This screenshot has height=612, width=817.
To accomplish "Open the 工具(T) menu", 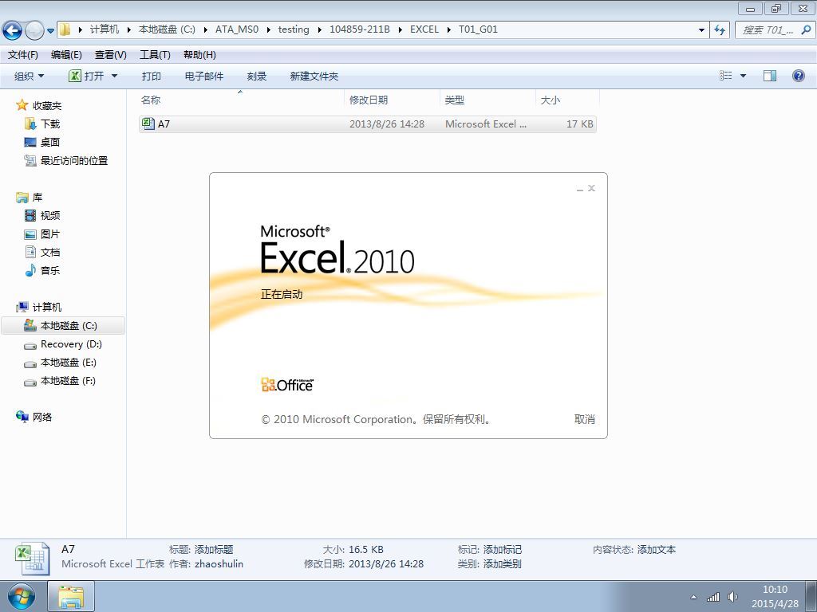I will point(155,55).
